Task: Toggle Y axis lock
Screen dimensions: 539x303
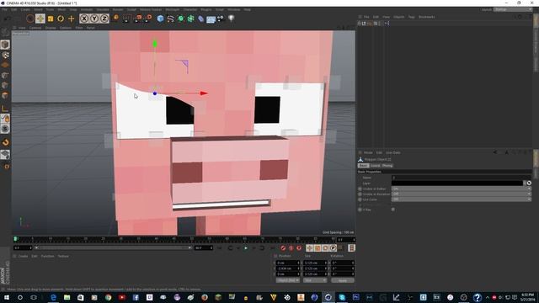Action: [x=94, y=19]
